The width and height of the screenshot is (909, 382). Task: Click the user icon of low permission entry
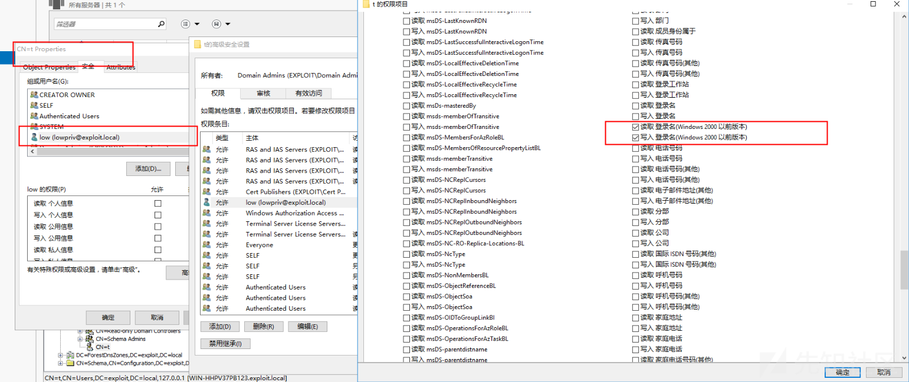coord(206,202)
